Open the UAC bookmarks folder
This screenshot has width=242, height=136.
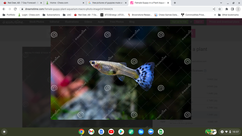click(x=67, y=15)
